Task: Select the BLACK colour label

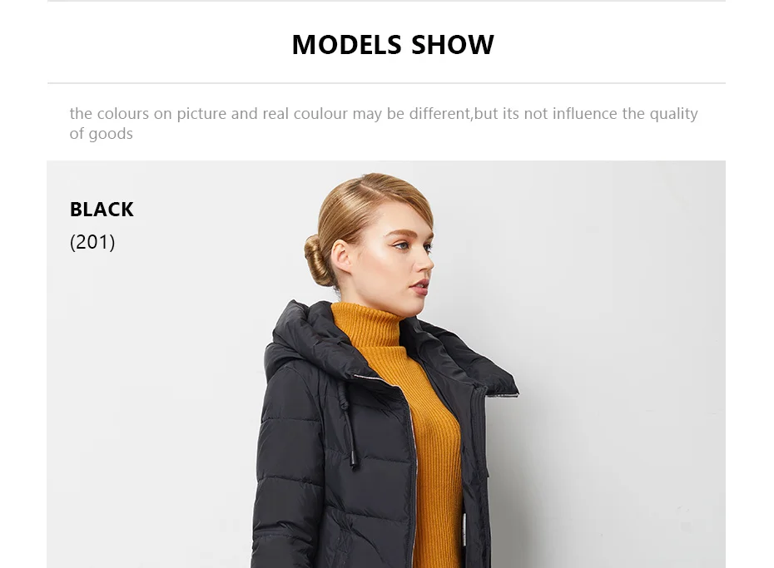Action: click(102, 210)
